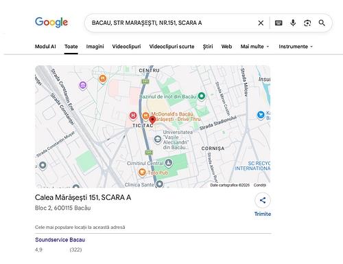
Task: Click the Condiții link on map
Action: tap(260, 185)
